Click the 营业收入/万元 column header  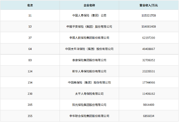(x=148, y=5)
